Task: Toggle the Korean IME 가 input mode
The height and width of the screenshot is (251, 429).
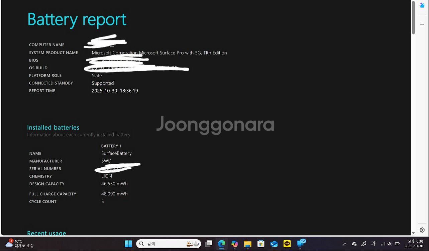Action: [x=373, y=244]
